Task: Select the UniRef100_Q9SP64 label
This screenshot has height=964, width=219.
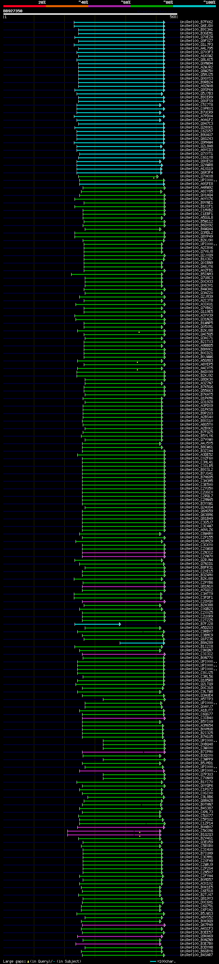Action: click(196, 90)
